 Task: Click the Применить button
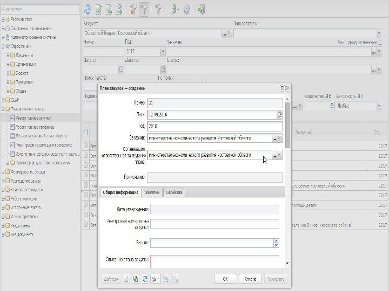276,279
